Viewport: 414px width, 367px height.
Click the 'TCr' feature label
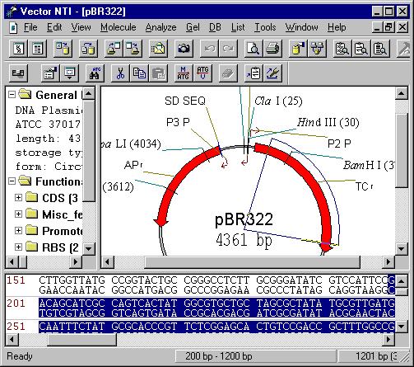point(364,186)
